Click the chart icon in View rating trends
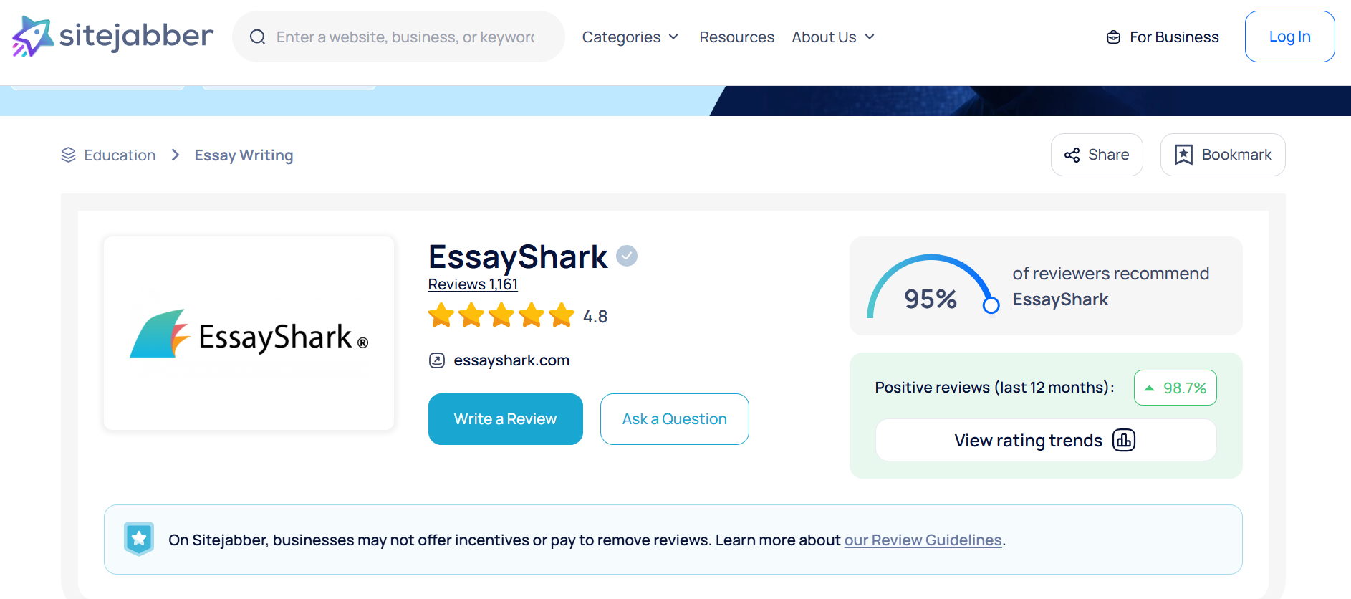 pyautogui.click(x=1124, y=440)
